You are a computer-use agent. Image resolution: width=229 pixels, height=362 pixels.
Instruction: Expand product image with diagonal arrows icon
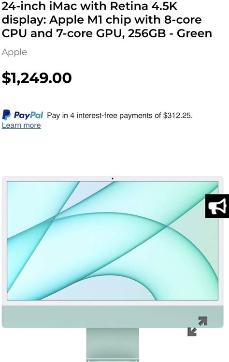tap(198, 326)
